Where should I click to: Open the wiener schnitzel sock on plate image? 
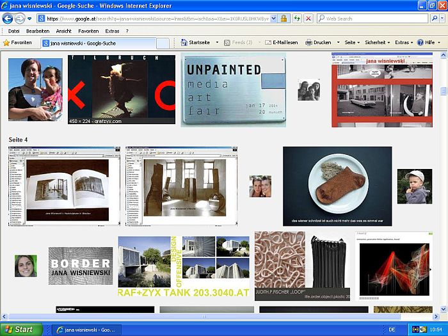(337, 186)
